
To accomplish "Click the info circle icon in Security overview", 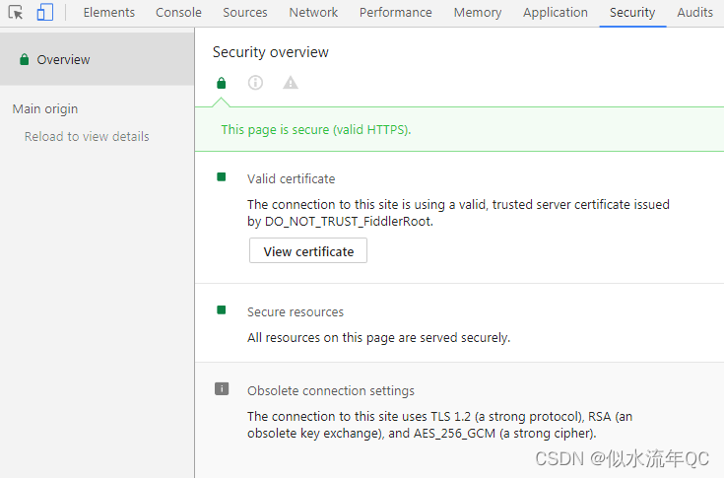I will coord(255,83).
